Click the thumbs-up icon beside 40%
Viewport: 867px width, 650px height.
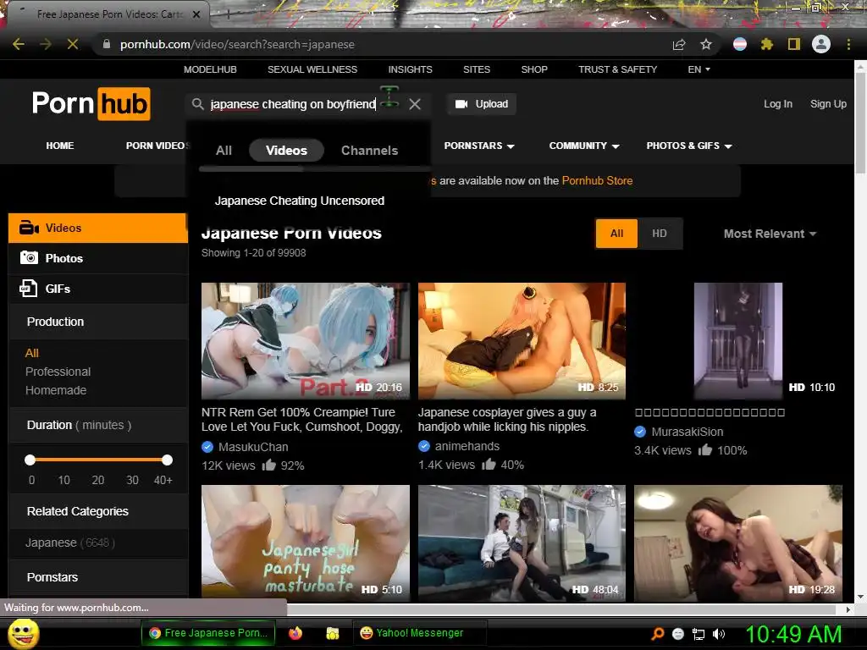click(x=489, y=465)
